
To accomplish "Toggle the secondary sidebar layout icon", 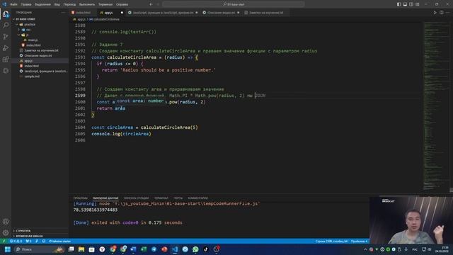I will [411, 4].
